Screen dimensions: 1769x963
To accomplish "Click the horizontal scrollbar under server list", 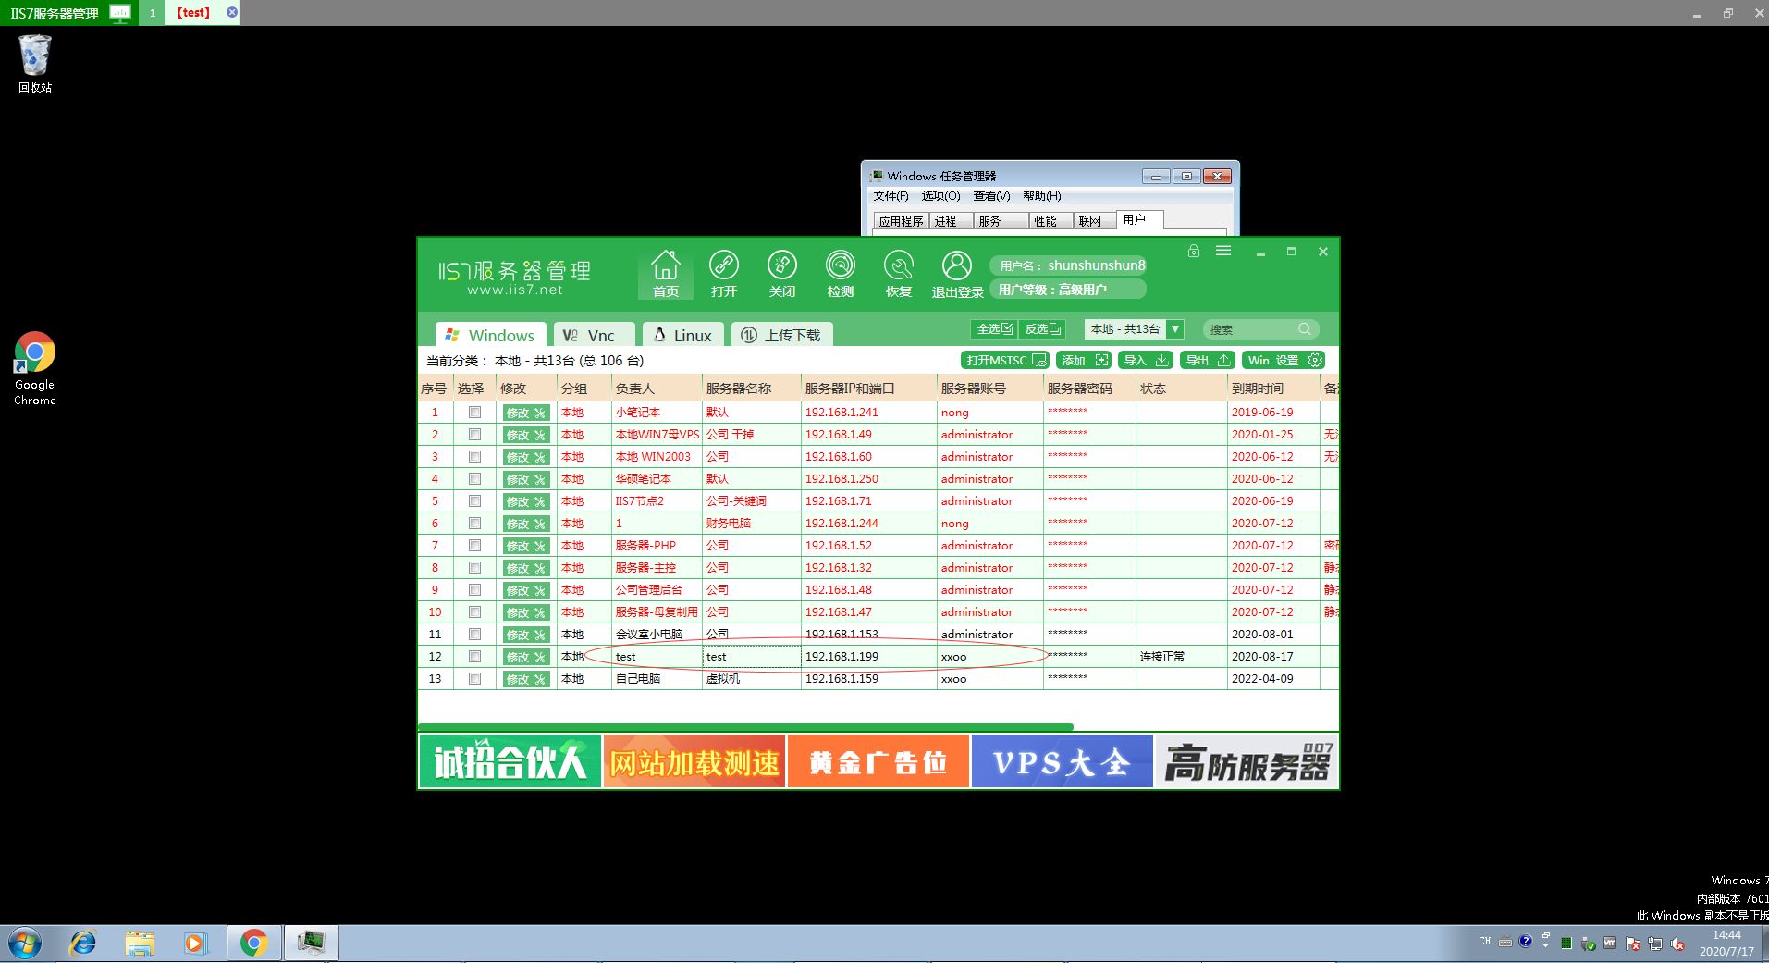I will 745,727.
